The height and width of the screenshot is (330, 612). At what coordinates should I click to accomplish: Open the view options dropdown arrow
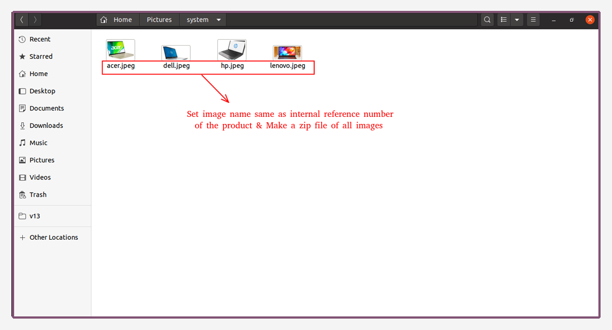[x=517, y=20]
